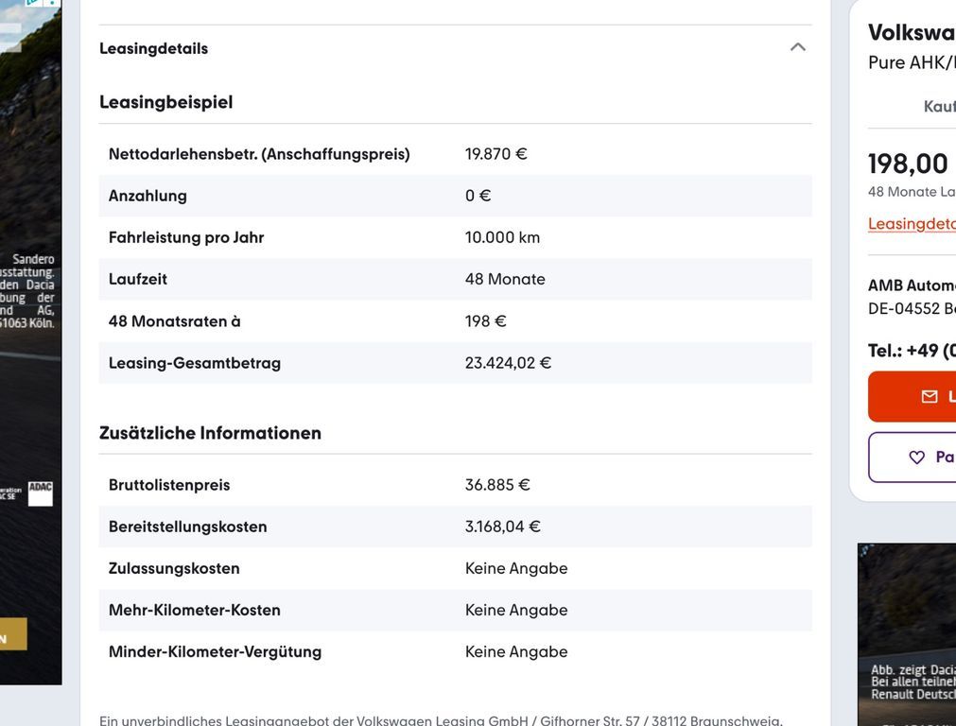This screenshot has width=956, height=726.
Task: Click the Zulassungskosten label
Action: coord(174,569)
